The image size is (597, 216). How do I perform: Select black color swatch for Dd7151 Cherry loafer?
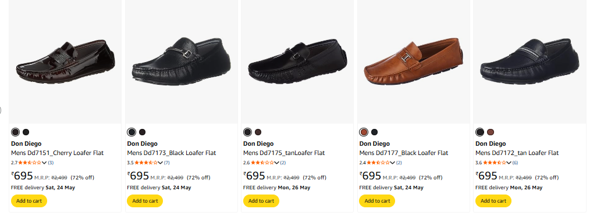pyautogui.click(x=26, y=132)
